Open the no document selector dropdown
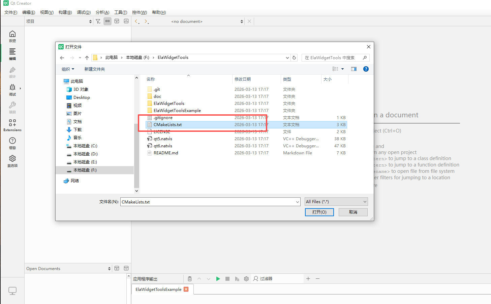Image resolution: width=491 pixels, height=304 pixels. tap(207, 21)
